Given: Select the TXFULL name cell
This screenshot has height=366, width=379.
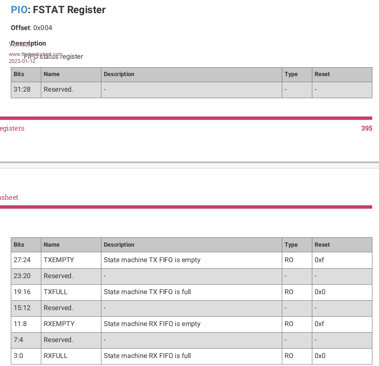Looking at the screenshot, I should point(55,292).
